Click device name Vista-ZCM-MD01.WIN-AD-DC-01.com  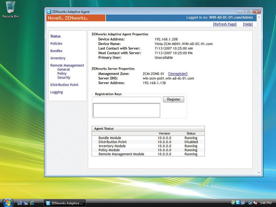click(184, 44)
